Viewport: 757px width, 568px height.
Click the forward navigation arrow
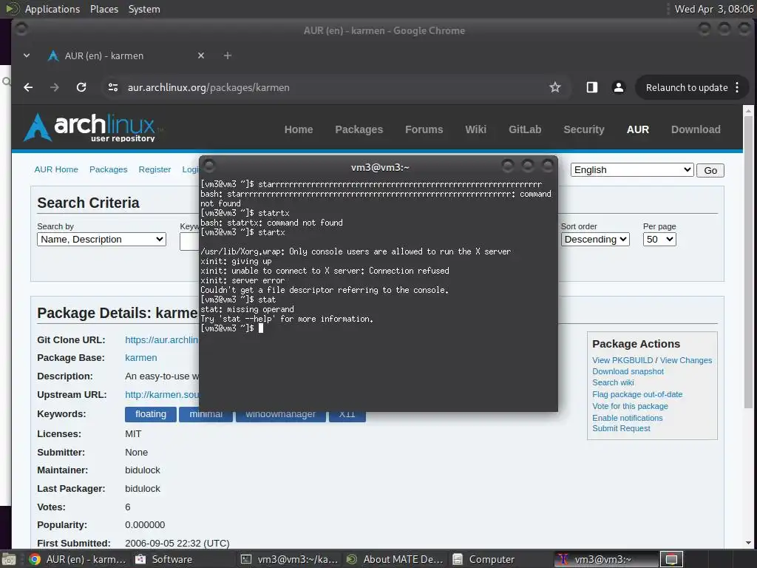[x=55, y=87]
